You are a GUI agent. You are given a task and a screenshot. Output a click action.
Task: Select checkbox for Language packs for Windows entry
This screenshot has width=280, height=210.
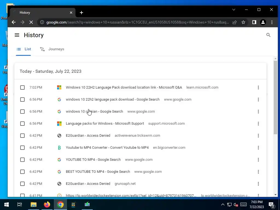(x=22, y=124)
